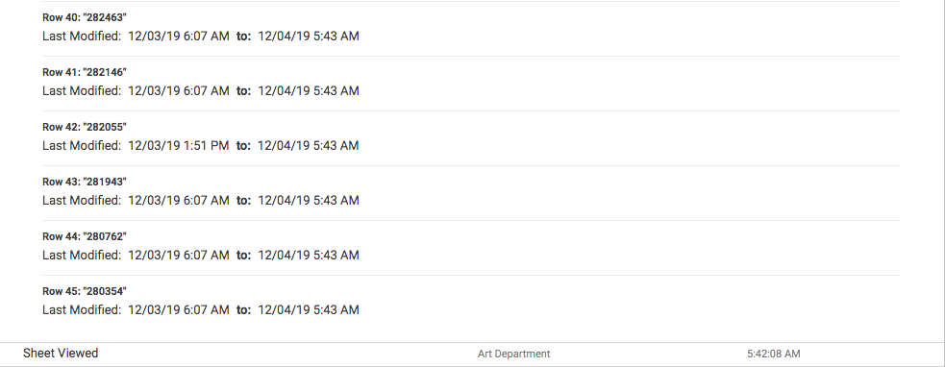Click Row 41's 12/04/19 5:43 AM new value
Screen dimensions: 945x367
pos(309,91)
